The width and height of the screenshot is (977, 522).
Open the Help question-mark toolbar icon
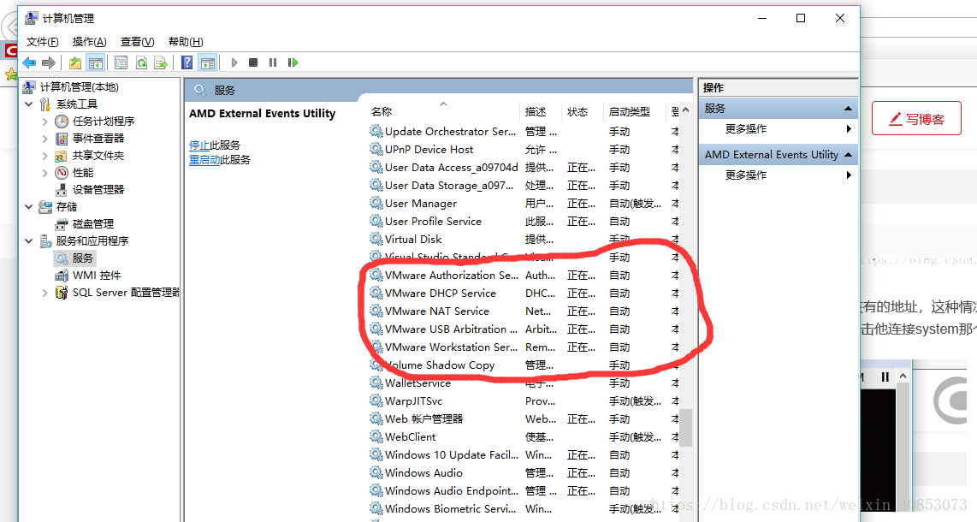(187, 62)
